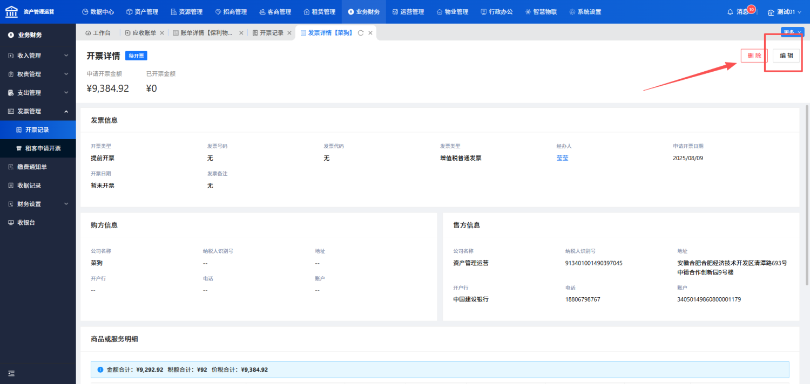Expand the 支出管理 sidebar menu
Image resolution: width=810 pixels, height=384 pixels.
[x=38, y=93]
